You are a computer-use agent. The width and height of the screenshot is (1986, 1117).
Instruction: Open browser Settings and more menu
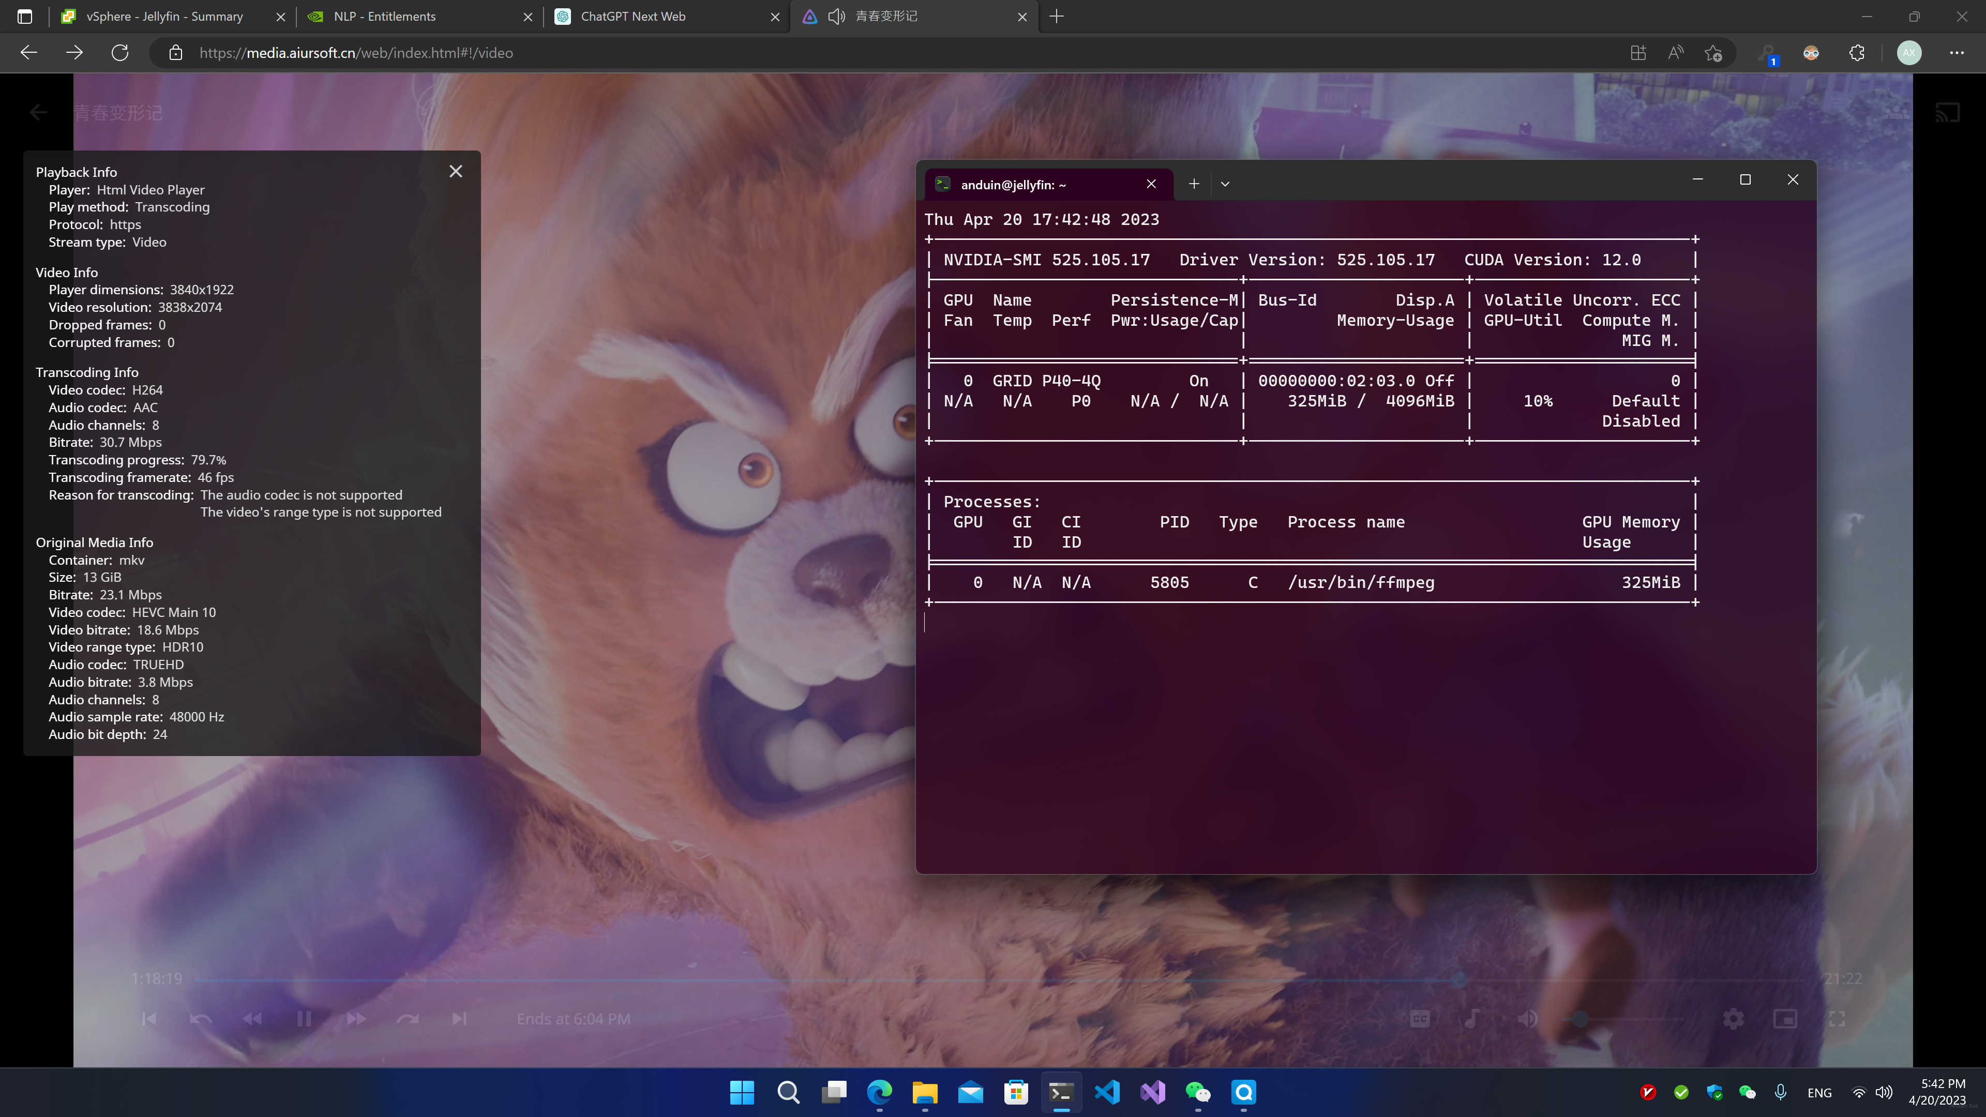coord(1957,53)
